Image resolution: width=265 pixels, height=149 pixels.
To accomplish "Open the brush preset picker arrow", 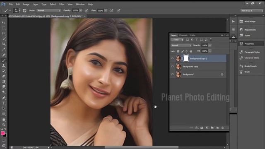I will click(x=19, y=11).
